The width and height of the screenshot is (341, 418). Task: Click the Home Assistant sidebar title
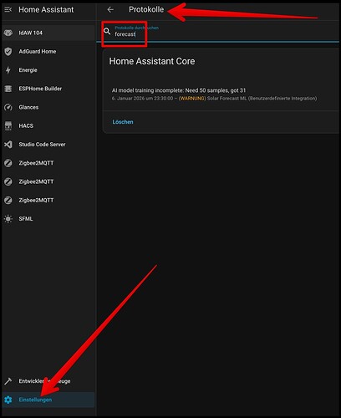click(x=46, y=10)
